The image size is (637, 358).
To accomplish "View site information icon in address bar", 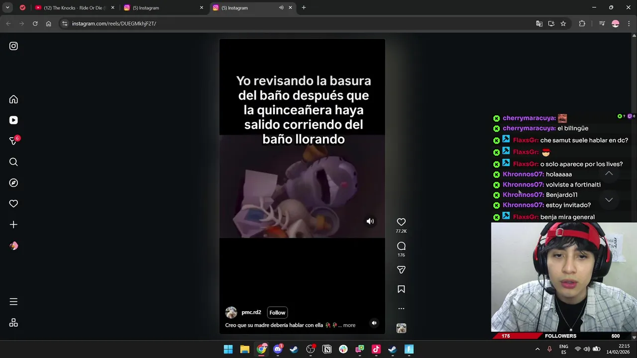I will 64,23.
